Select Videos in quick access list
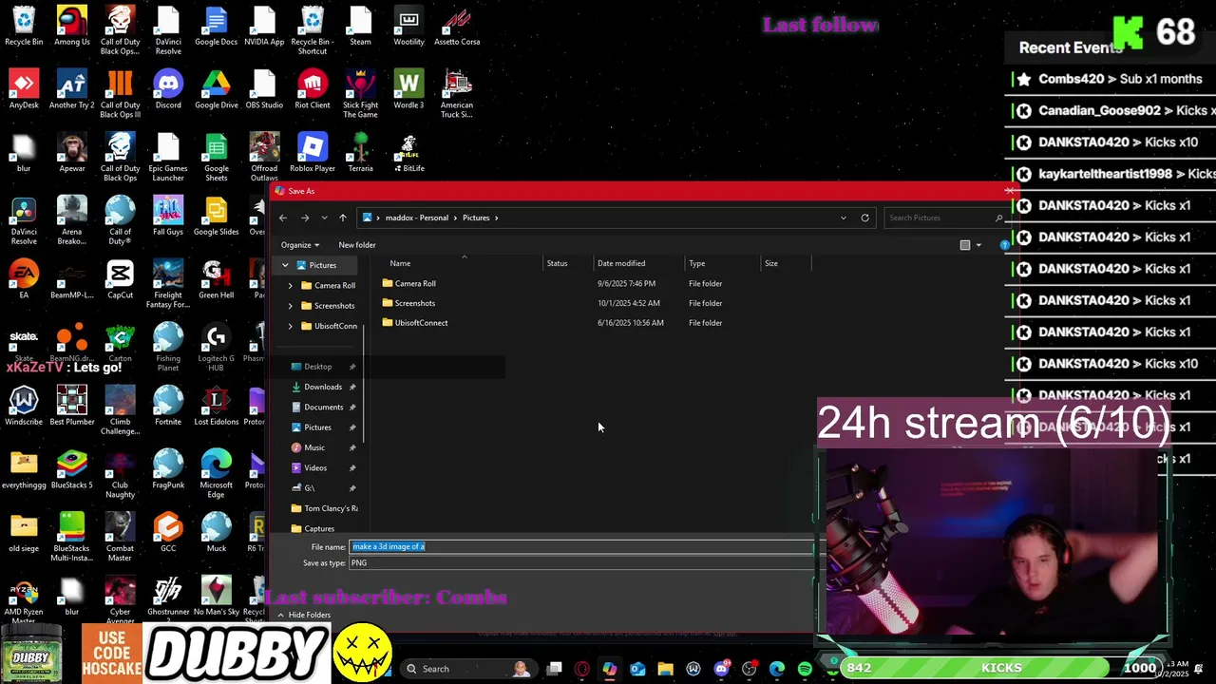Viewport: 1216px width, 684px height. (315, 467)
